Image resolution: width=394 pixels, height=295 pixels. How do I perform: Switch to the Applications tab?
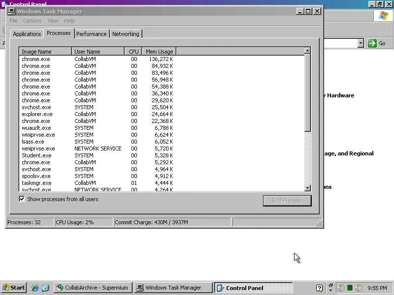coord(27,34)
